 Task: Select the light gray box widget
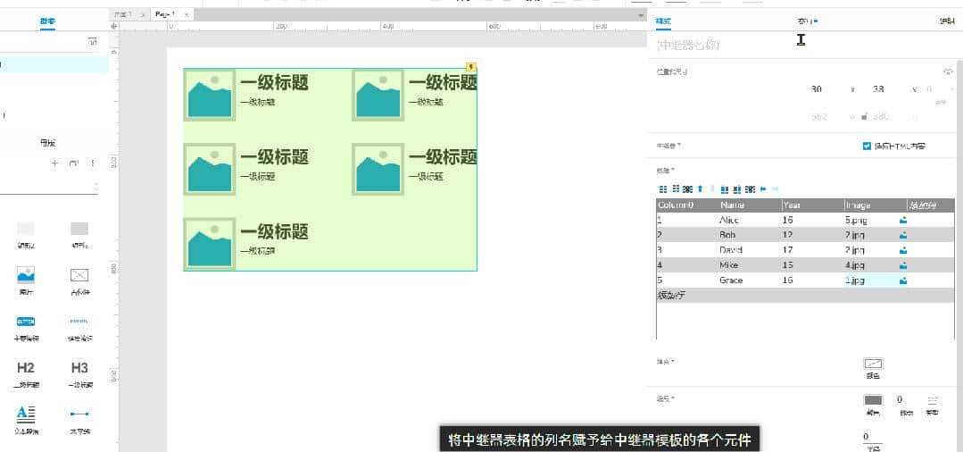tap(26, 229)
